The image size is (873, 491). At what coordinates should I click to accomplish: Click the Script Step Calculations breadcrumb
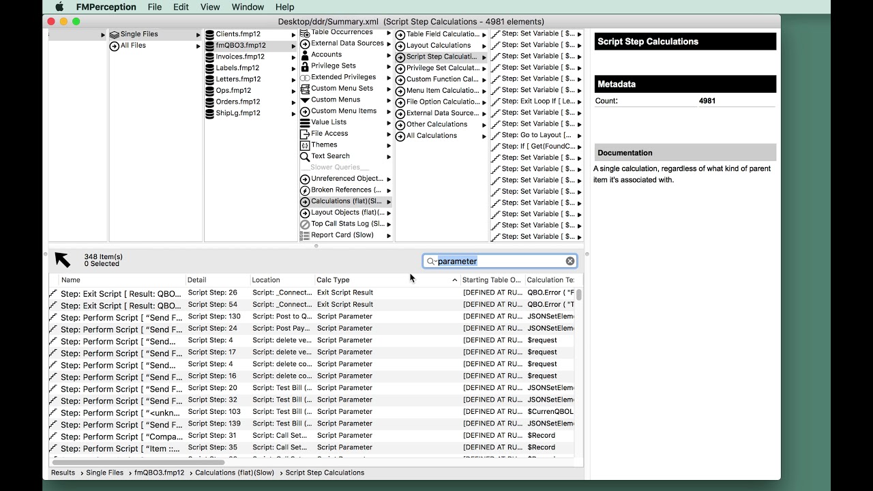325,473
